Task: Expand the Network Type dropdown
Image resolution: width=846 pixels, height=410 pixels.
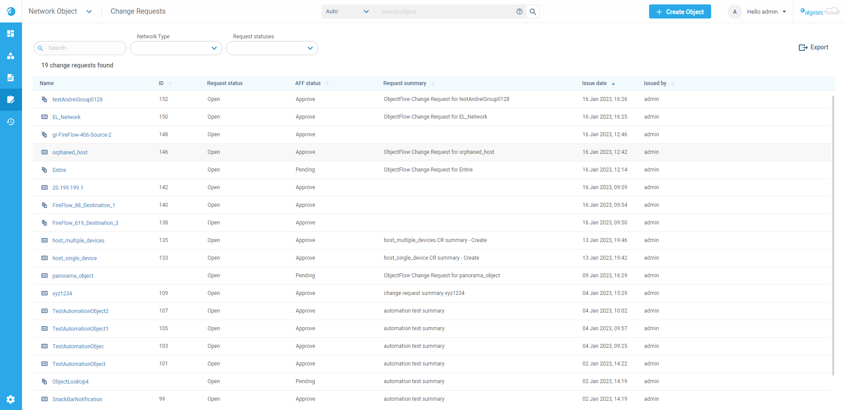Action: pyautogui.click(x=176, y=48)
